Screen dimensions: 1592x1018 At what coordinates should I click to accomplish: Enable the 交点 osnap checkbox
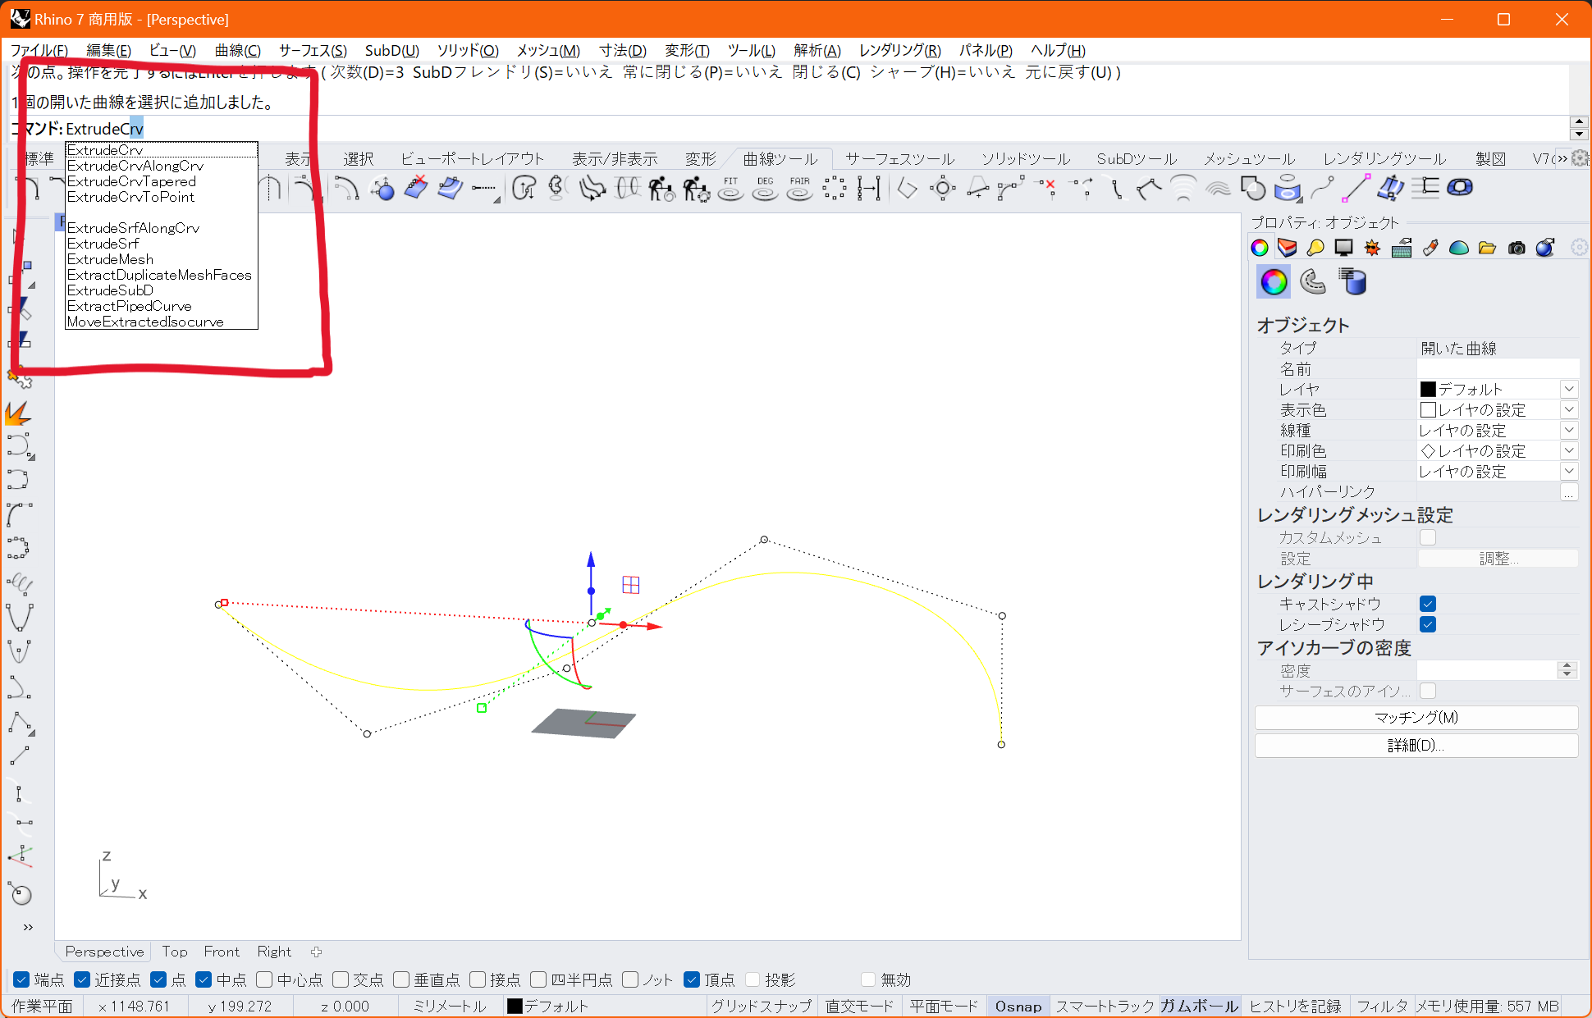pos(341,979)
